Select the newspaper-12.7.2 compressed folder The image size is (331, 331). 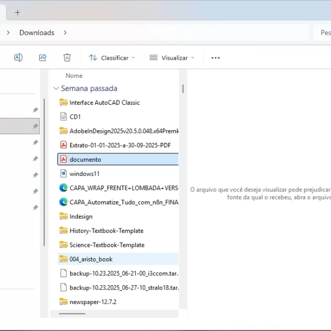click(93, 302)
